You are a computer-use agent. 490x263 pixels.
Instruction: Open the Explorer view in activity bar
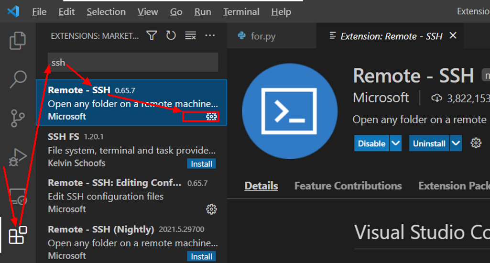point(18,41)
